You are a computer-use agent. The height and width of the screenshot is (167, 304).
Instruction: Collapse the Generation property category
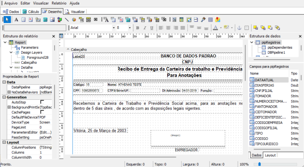pos(4,97)
